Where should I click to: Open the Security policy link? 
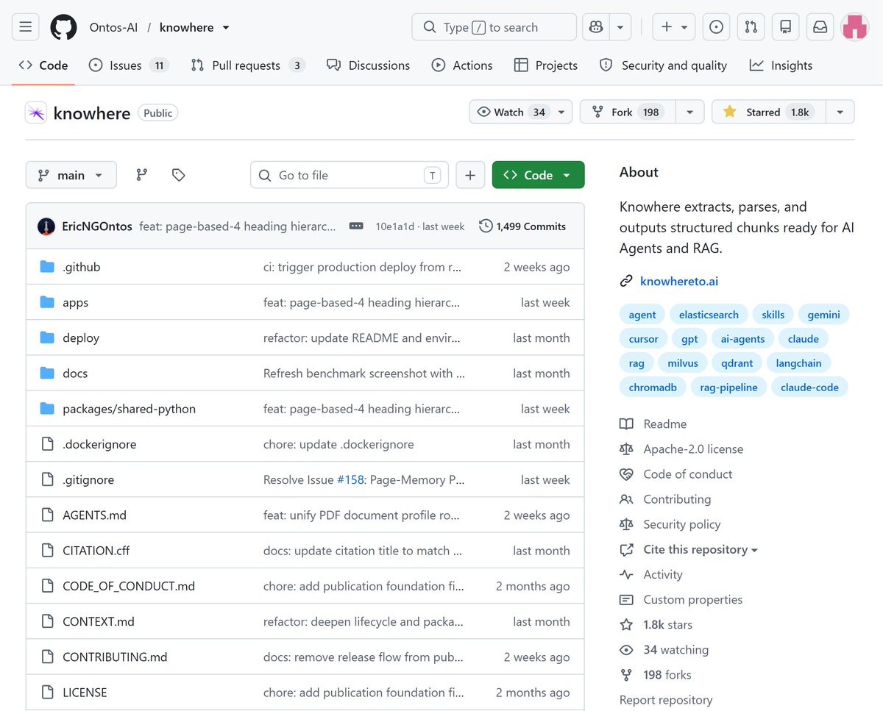[x=681, y=524]
